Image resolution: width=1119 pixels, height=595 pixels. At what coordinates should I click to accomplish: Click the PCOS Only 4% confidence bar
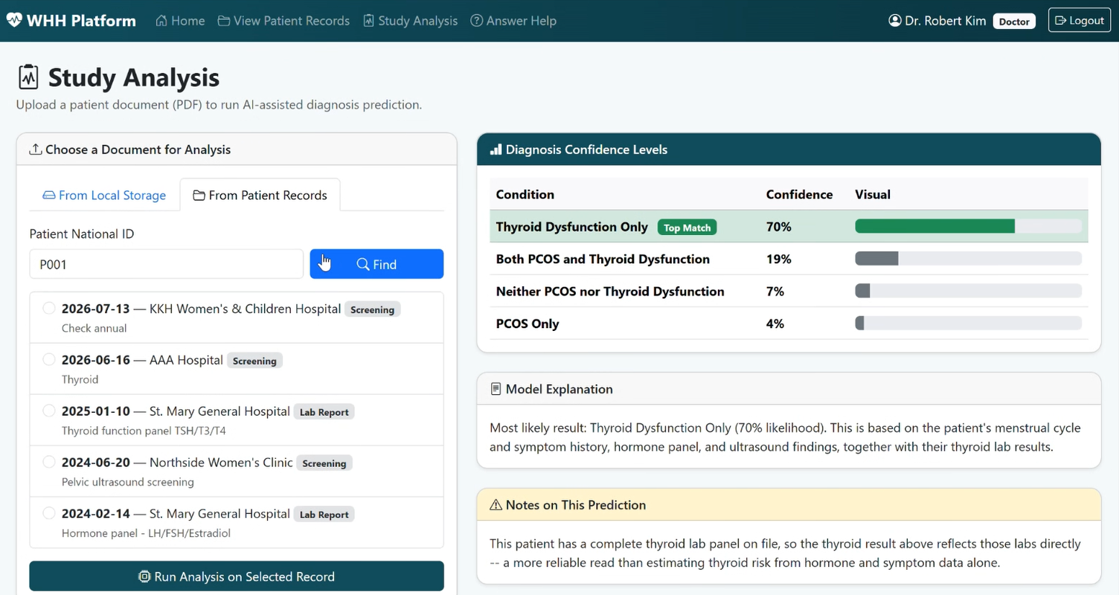(x=968, y=324)
